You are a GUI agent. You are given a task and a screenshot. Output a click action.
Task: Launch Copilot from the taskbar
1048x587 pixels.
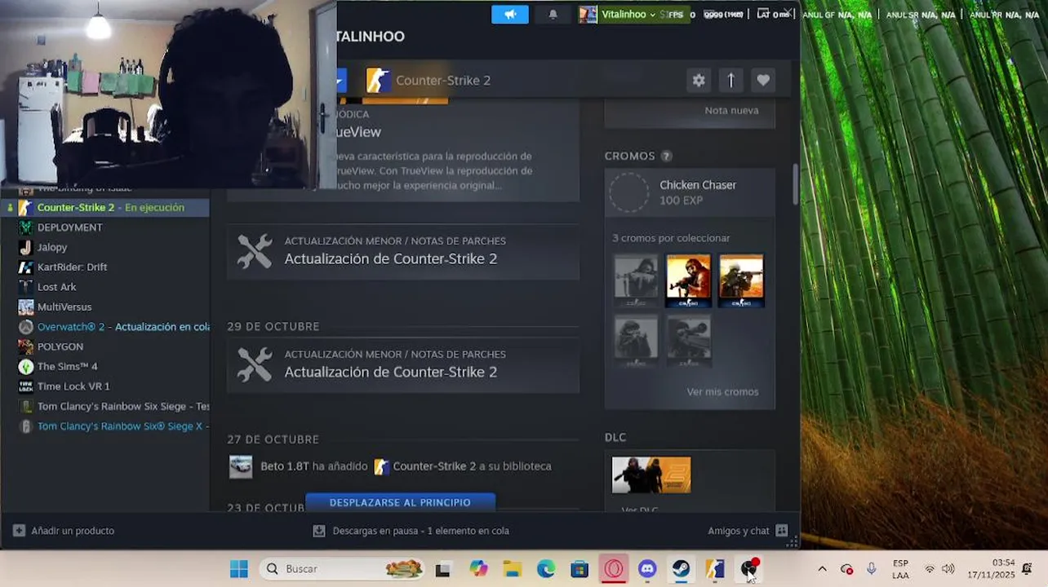[x=478, y=569]
